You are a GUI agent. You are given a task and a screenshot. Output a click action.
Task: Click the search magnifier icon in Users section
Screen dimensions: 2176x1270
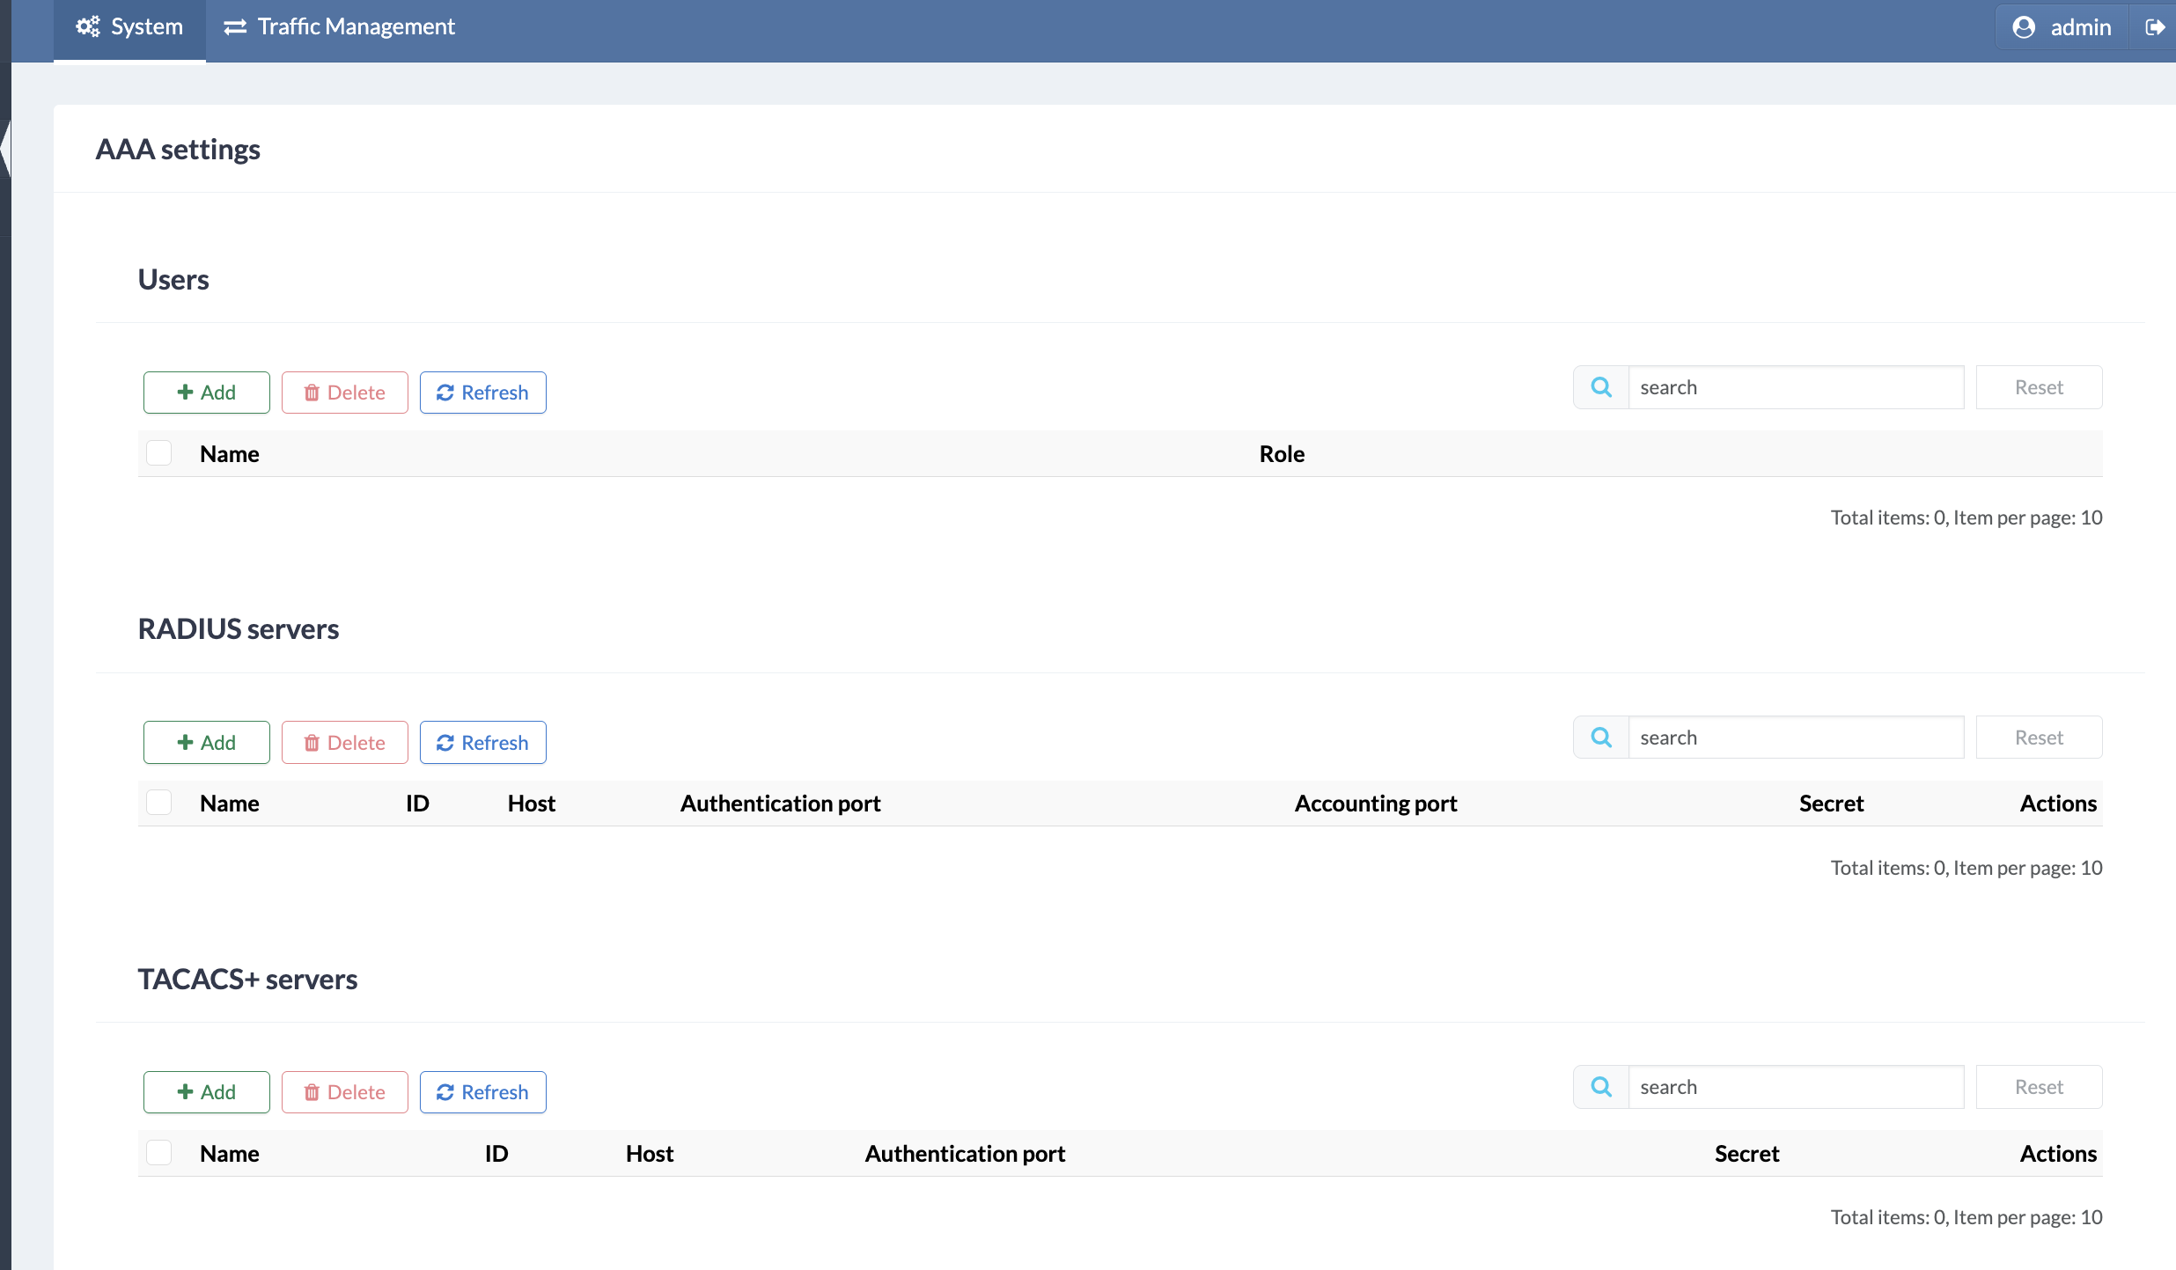coord(1601,387)
